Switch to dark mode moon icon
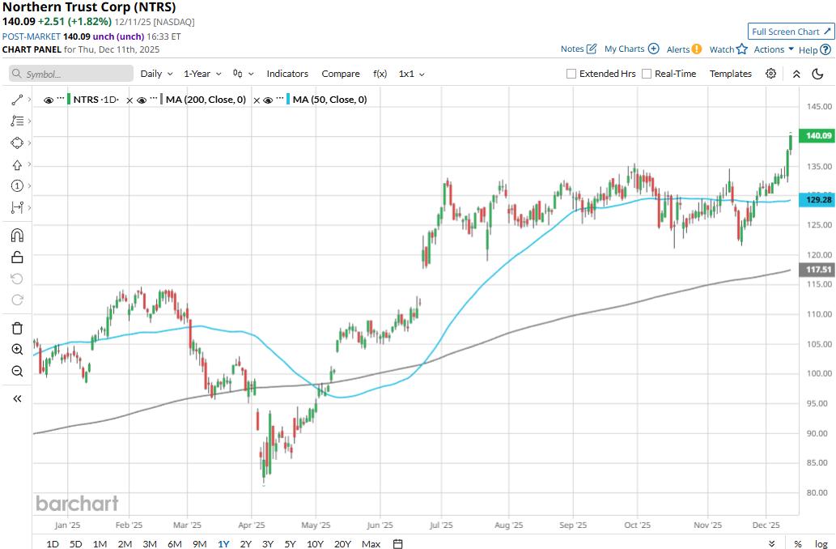The image size is (836, 549). [818, 74]
